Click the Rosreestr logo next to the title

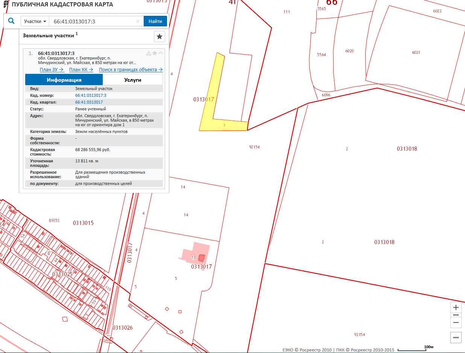[6, 5]
